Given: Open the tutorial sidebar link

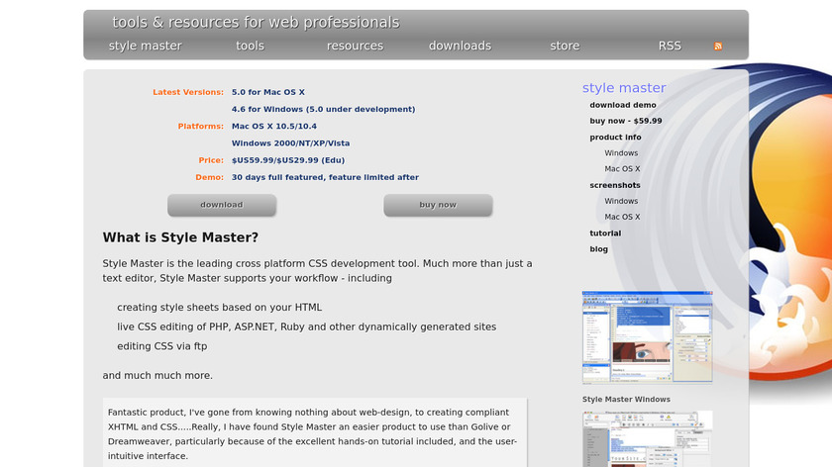Looking at the screenshot, I should tap(605, 233).
